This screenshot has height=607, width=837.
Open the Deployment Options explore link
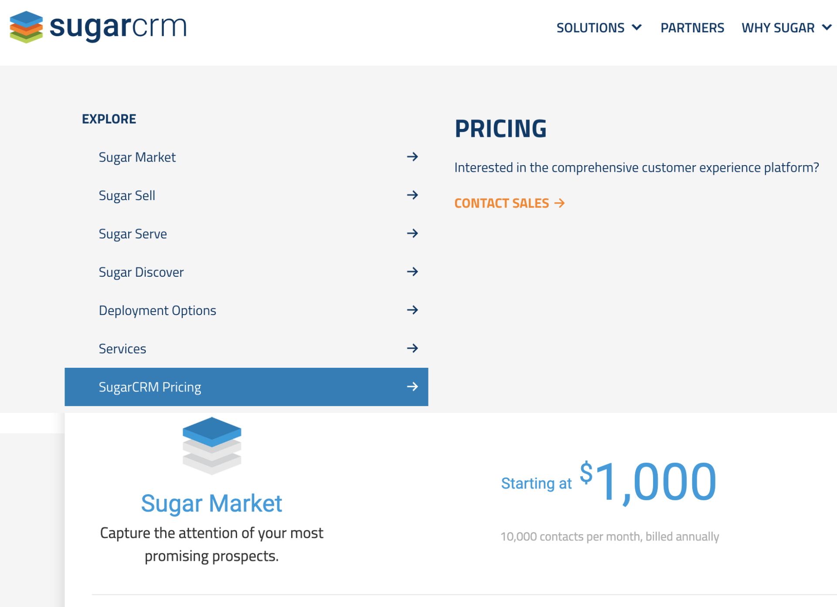(157, 311)
